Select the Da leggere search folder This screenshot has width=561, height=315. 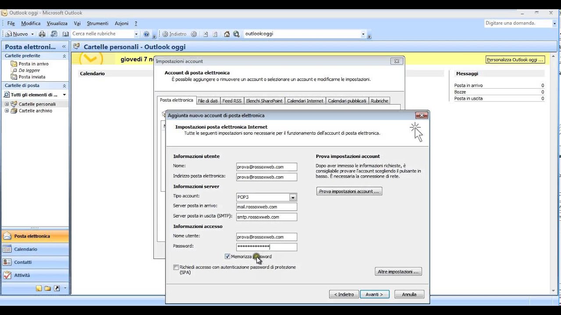pyautogui.click(x=29, y=70)
